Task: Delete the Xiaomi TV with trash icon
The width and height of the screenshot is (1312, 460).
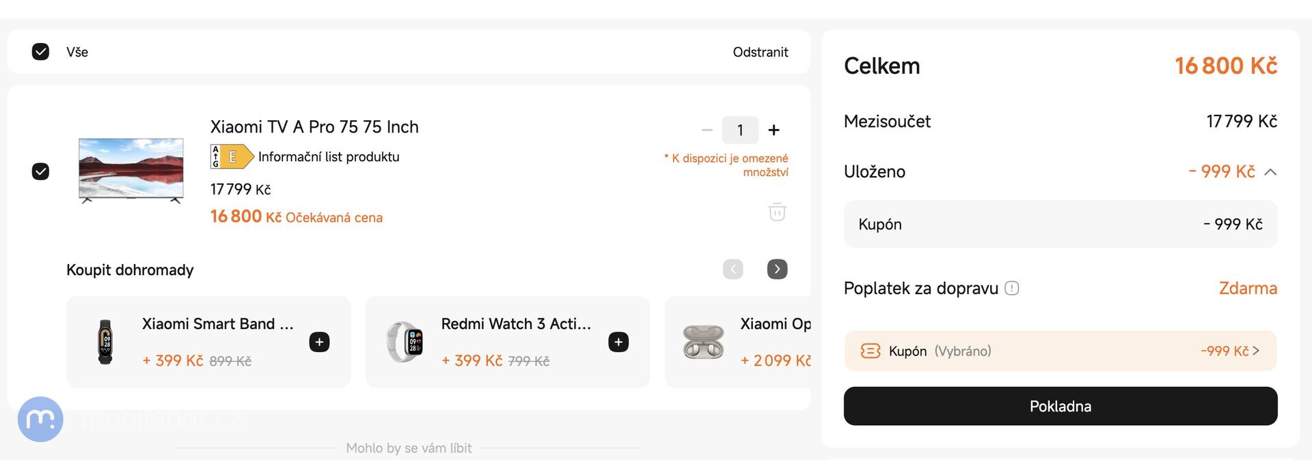Action: point(777,212)
